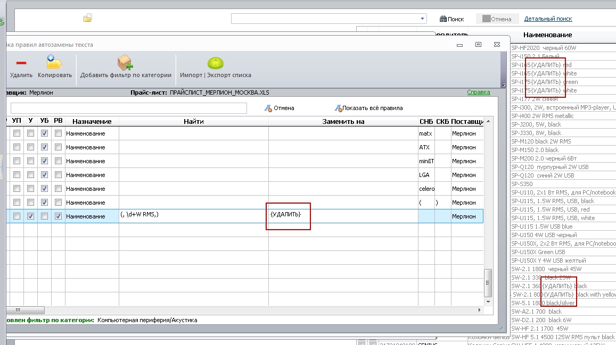Click the rules grid vertical scrollbar thumb
The image size is (616, 345).
pyautogui.click(x=488, y=283)
